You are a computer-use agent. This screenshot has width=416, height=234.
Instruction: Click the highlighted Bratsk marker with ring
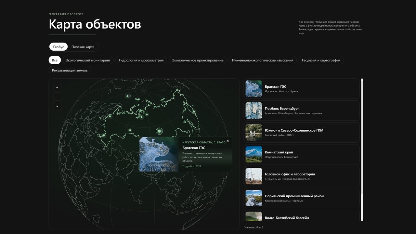(159, 131)
